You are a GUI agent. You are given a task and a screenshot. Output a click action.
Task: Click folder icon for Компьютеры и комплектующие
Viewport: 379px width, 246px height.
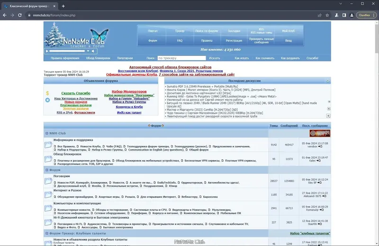(x=48, y=208)
